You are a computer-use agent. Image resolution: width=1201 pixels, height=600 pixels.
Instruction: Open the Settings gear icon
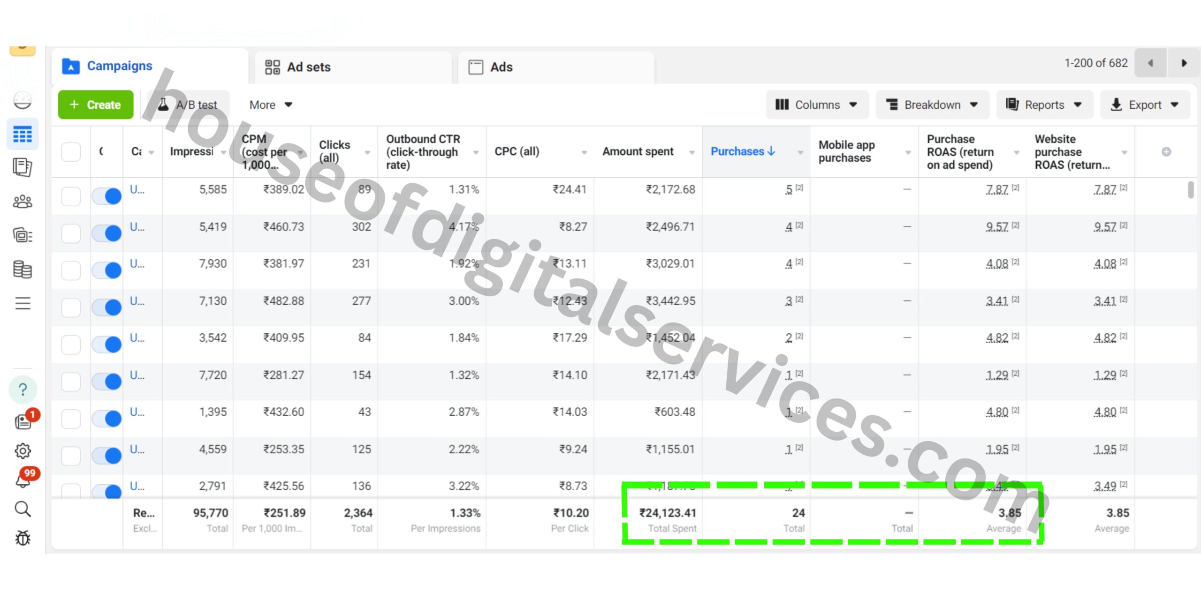23,451
